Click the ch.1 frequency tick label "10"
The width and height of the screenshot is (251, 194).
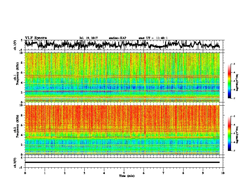[22, 53]
